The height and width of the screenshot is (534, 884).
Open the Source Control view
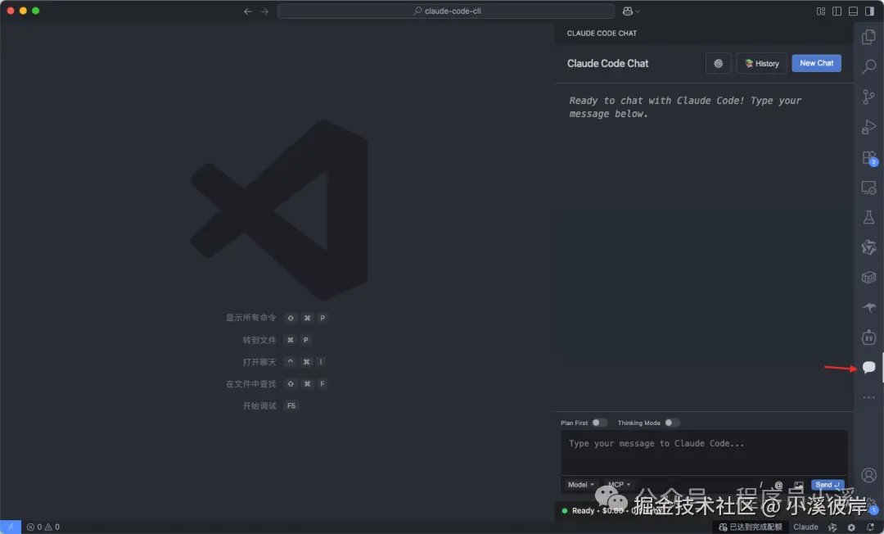pyautogui.click(x=868, y=97)
